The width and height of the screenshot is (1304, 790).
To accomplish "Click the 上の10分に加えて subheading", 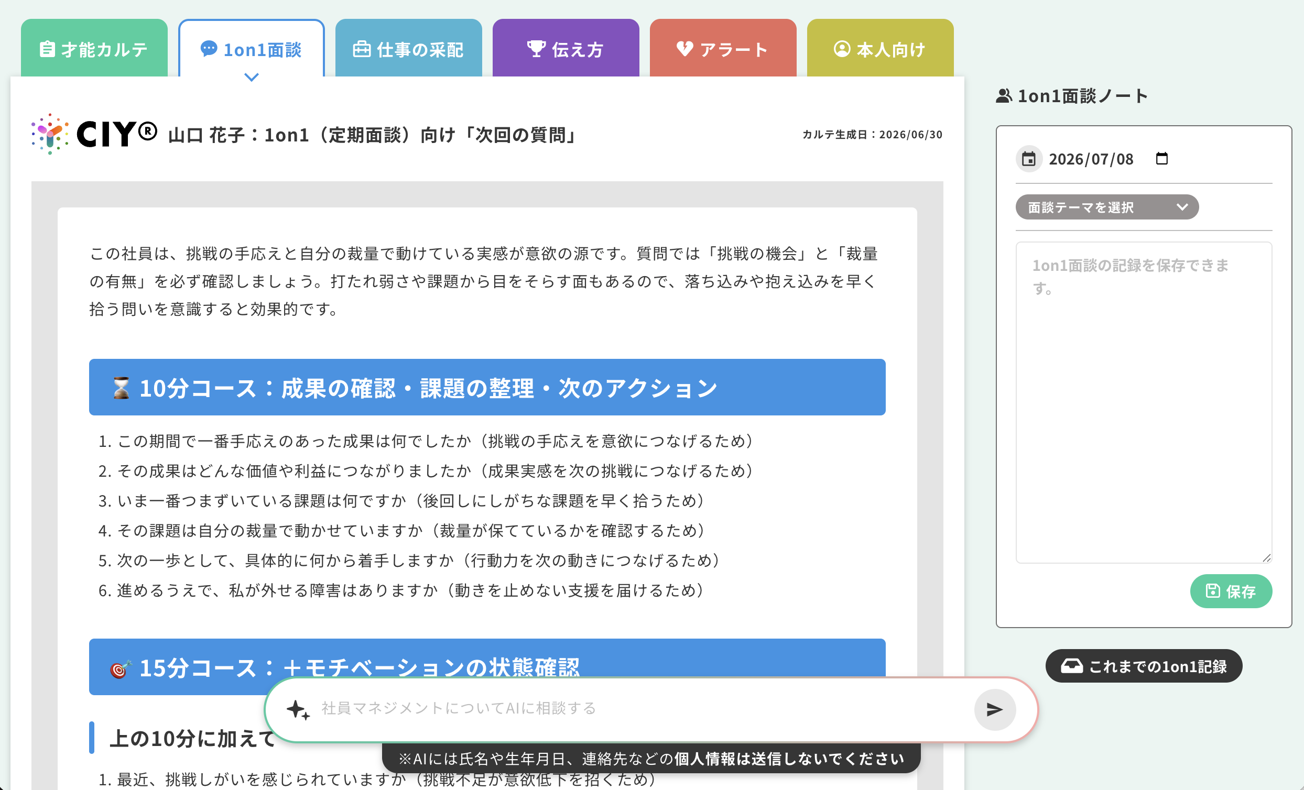I will coord(193,738).
